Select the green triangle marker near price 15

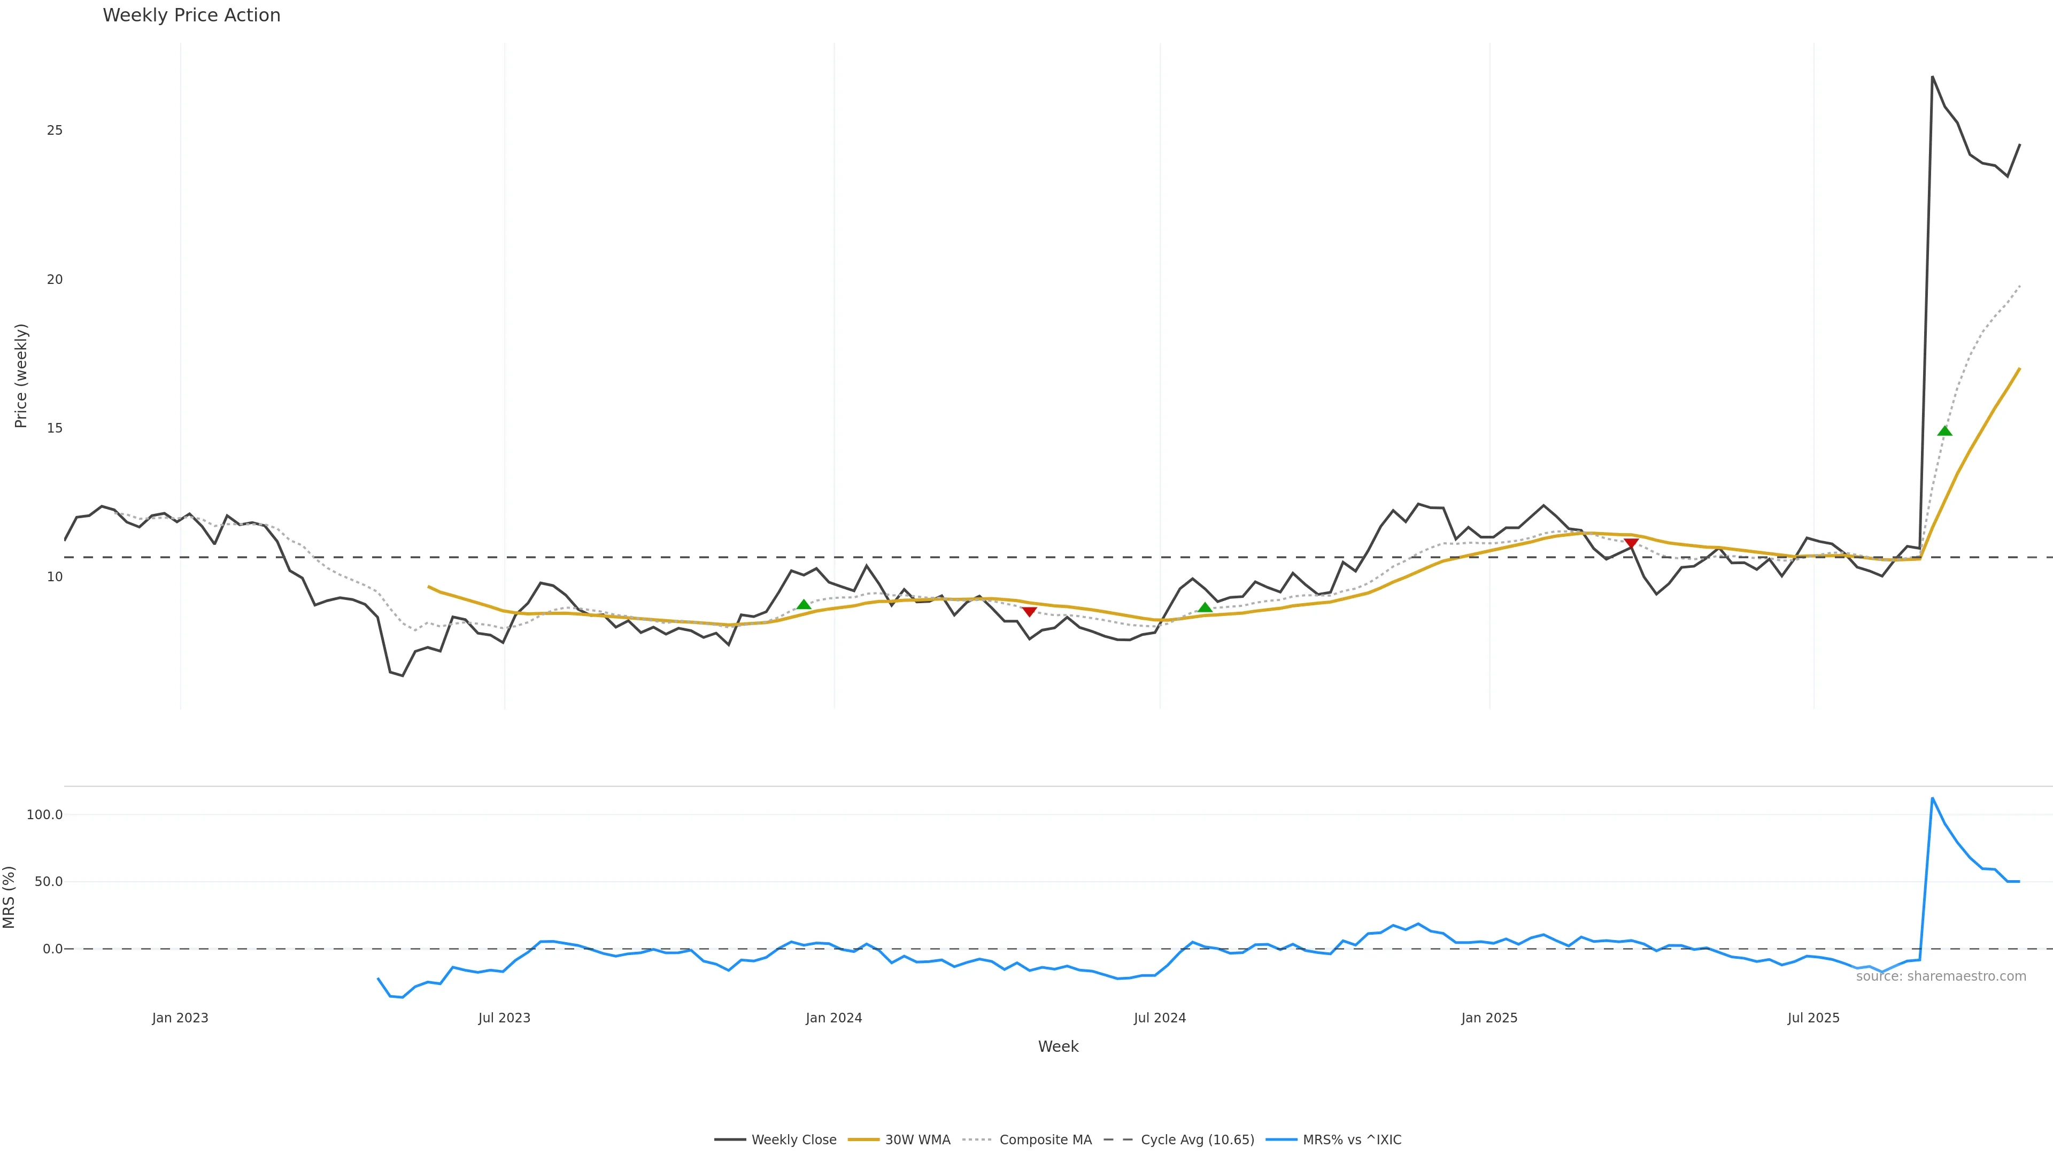click(1944, 431)
